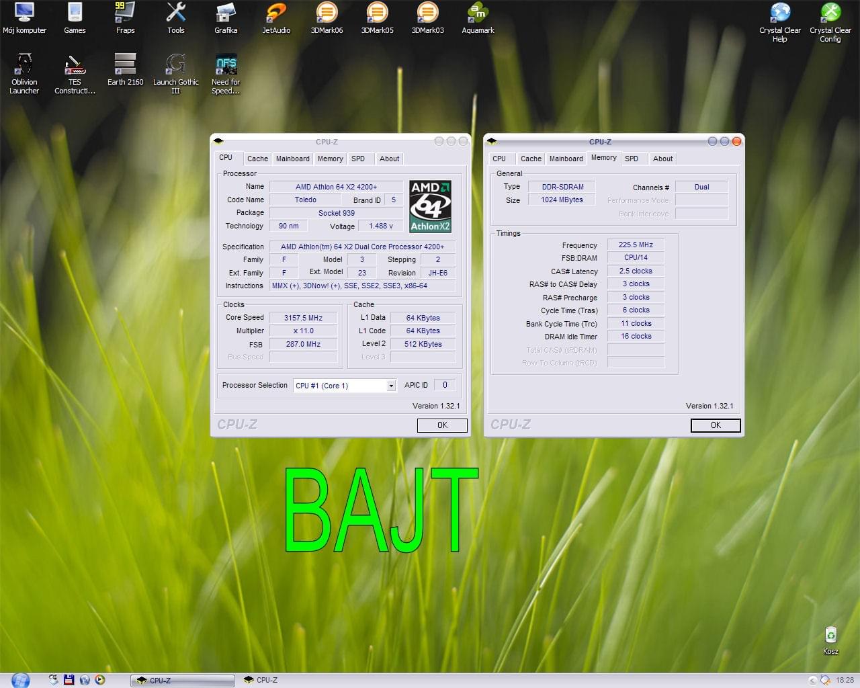
Task: Click the Voltage value 1.488 v
Action: 381,226
